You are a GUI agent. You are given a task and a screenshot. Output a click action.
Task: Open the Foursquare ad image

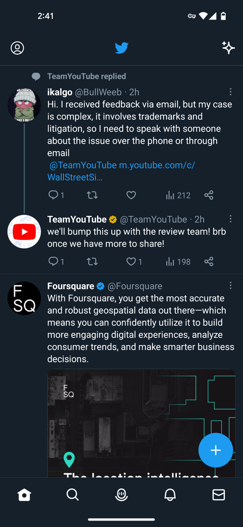pos(141,423)
